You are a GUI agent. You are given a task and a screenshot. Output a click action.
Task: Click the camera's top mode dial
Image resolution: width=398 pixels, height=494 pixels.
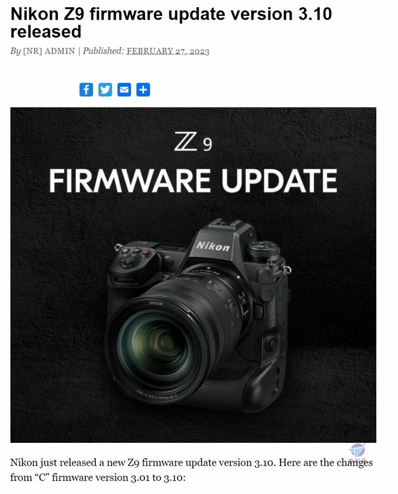pyautogui.click(x=263, y=249)
